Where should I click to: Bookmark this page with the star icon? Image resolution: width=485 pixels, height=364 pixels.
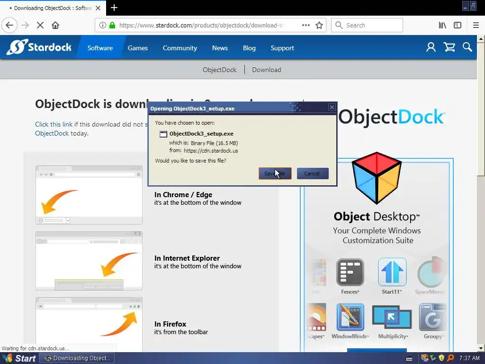coord(319,25)
